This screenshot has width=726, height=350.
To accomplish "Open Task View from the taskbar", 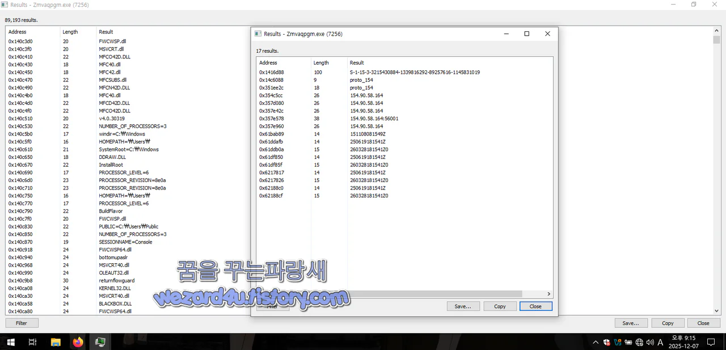I will 32,342.
